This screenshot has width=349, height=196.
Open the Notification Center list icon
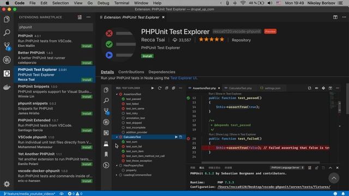pos(340,3)
